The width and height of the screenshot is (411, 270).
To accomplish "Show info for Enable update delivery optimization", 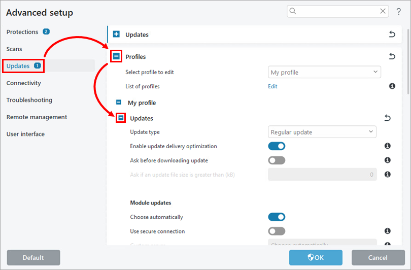I will point(387,146).
